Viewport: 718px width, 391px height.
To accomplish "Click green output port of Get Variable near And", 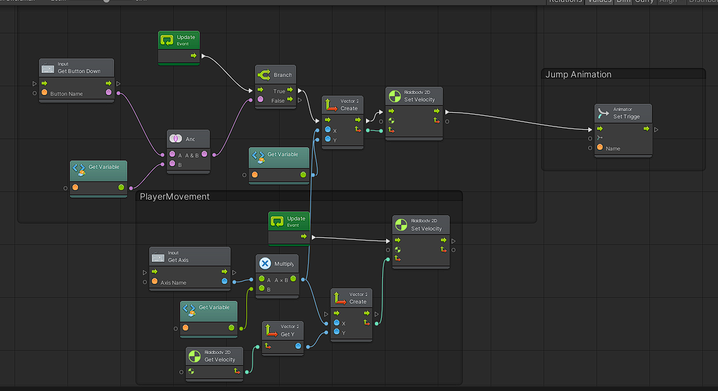I will point(121,187).
